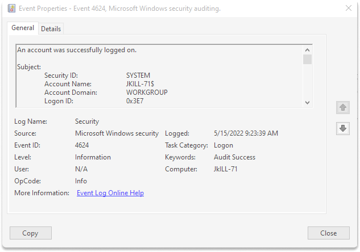Click the Event ID value 4624
This screenshot has width=360, height=252.
[82, 145]
